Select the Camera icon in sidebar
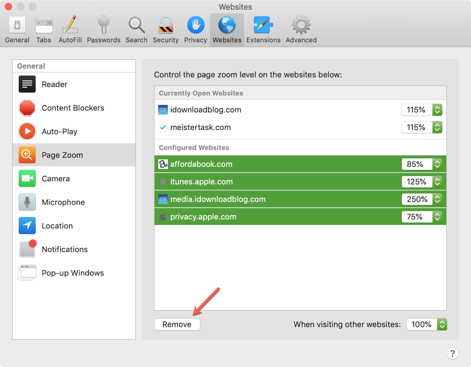This screenshot has height=367, width=471. [27, 178]
